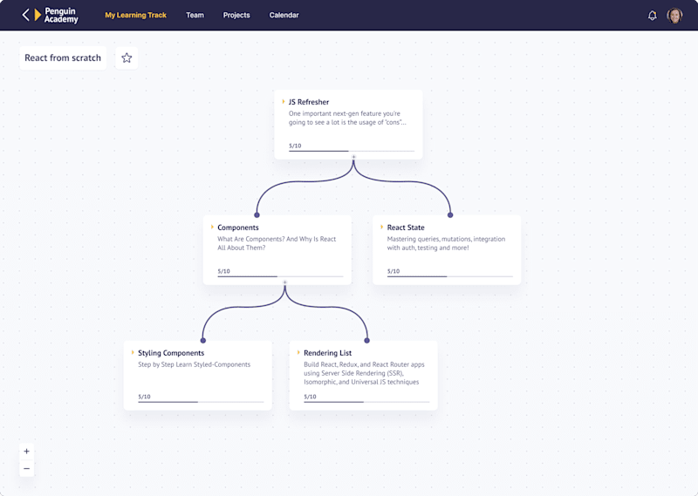Click JS Refresher description text

[x=347, y=118]
